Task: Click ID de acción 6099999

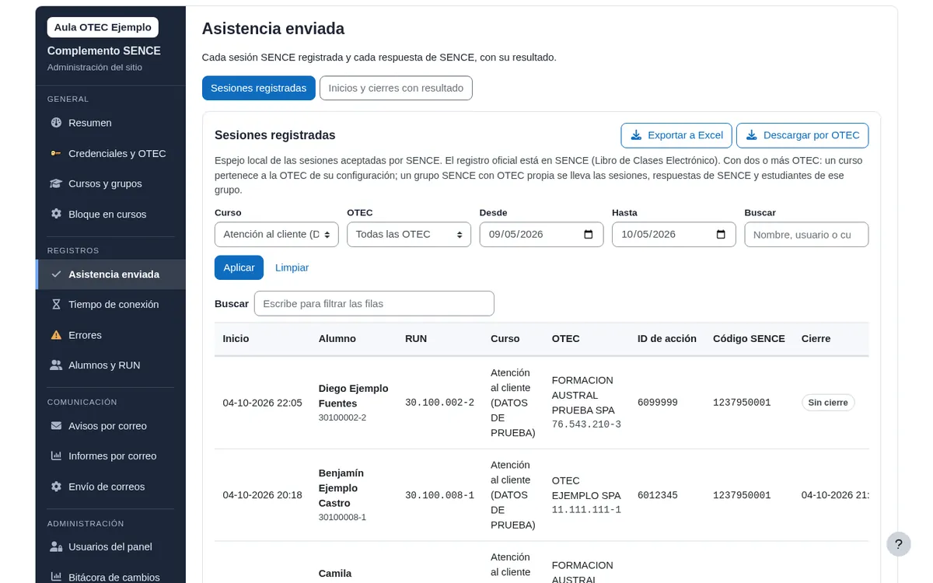Action: point(658,403)
